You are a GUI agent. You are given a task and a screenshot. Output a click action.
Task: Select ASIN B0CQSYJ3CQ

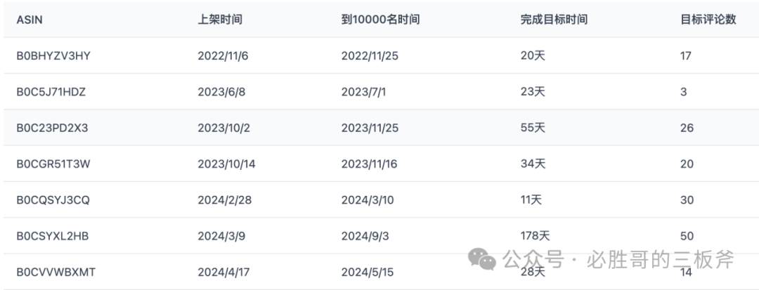click(53, 200)
